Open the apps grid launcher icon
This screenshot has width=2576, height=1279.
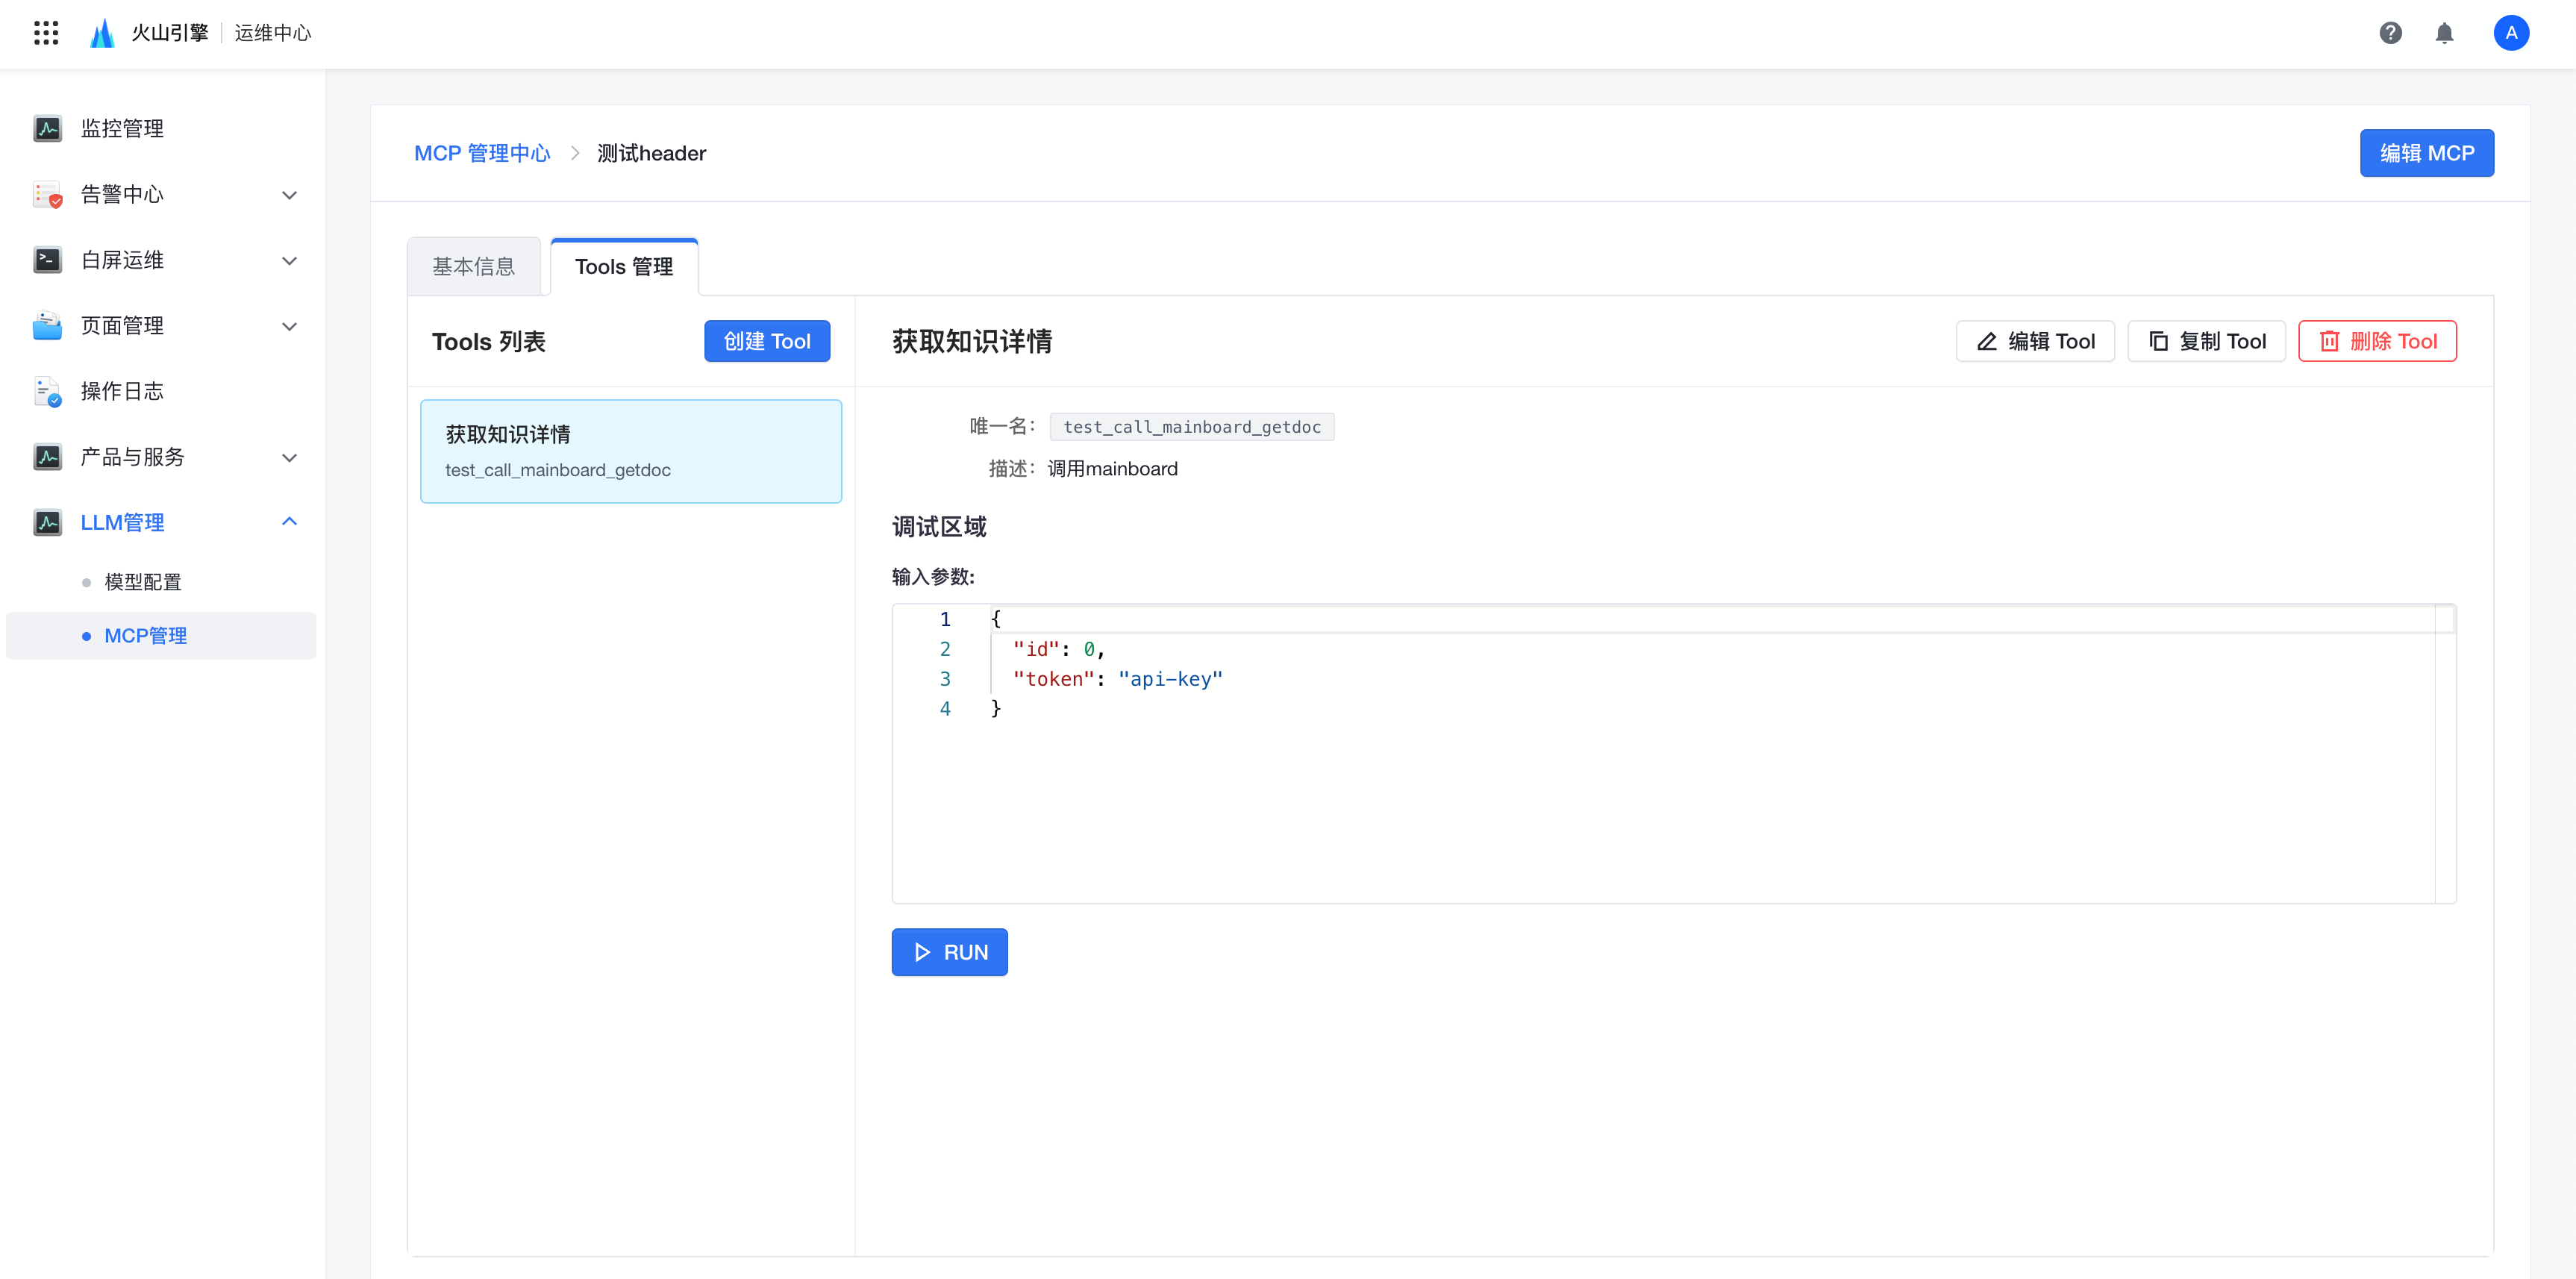coord(46,33)
